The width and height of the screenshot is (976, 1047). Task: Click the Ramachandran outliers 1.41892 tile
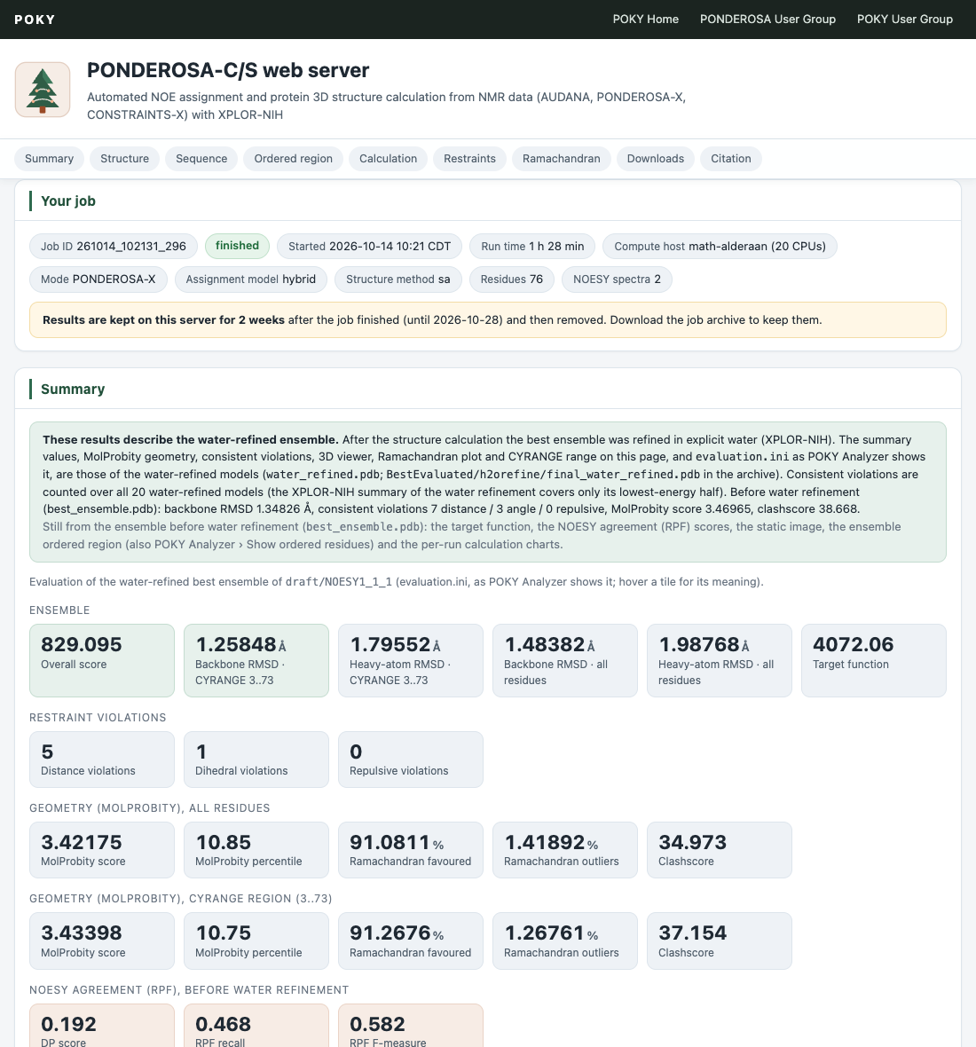565,850
